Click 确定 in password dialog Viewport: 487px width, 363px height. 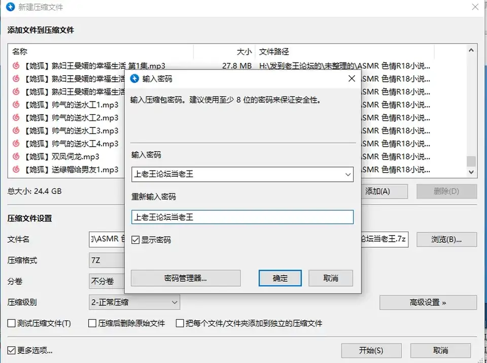point(280,278)
